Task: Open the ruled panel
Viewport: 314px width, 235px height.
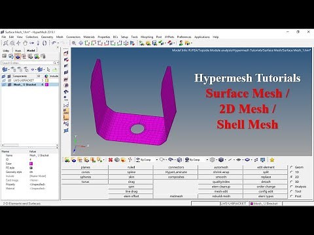Action: click(x=131, y=167)
